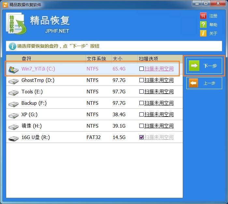Select the Win7_YiTiJi (C:) drive name
Viewport: 228px width, 204px height.
tap(38, 69)
